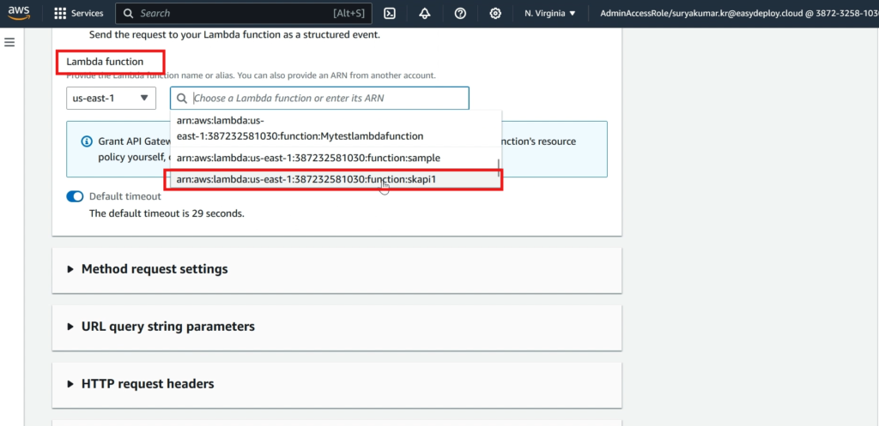Image resolution: width=879 pixels, height=426 pixels.
Task: Click the AWS logo home icon
Action: click(21, 13)
